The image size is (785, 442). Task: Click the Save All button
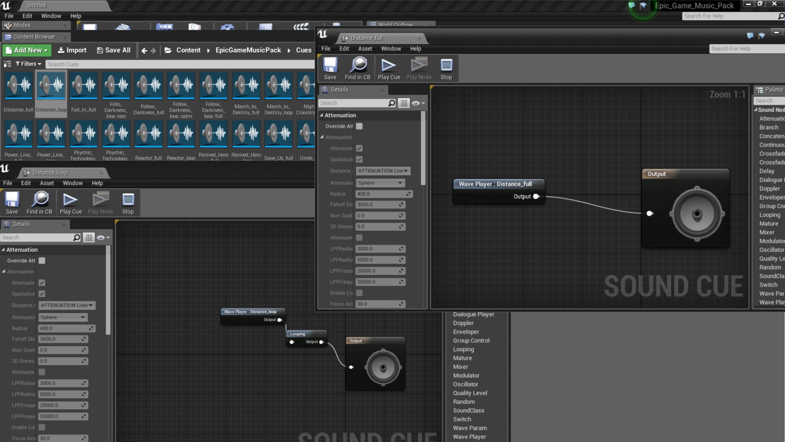pos(114,50)
